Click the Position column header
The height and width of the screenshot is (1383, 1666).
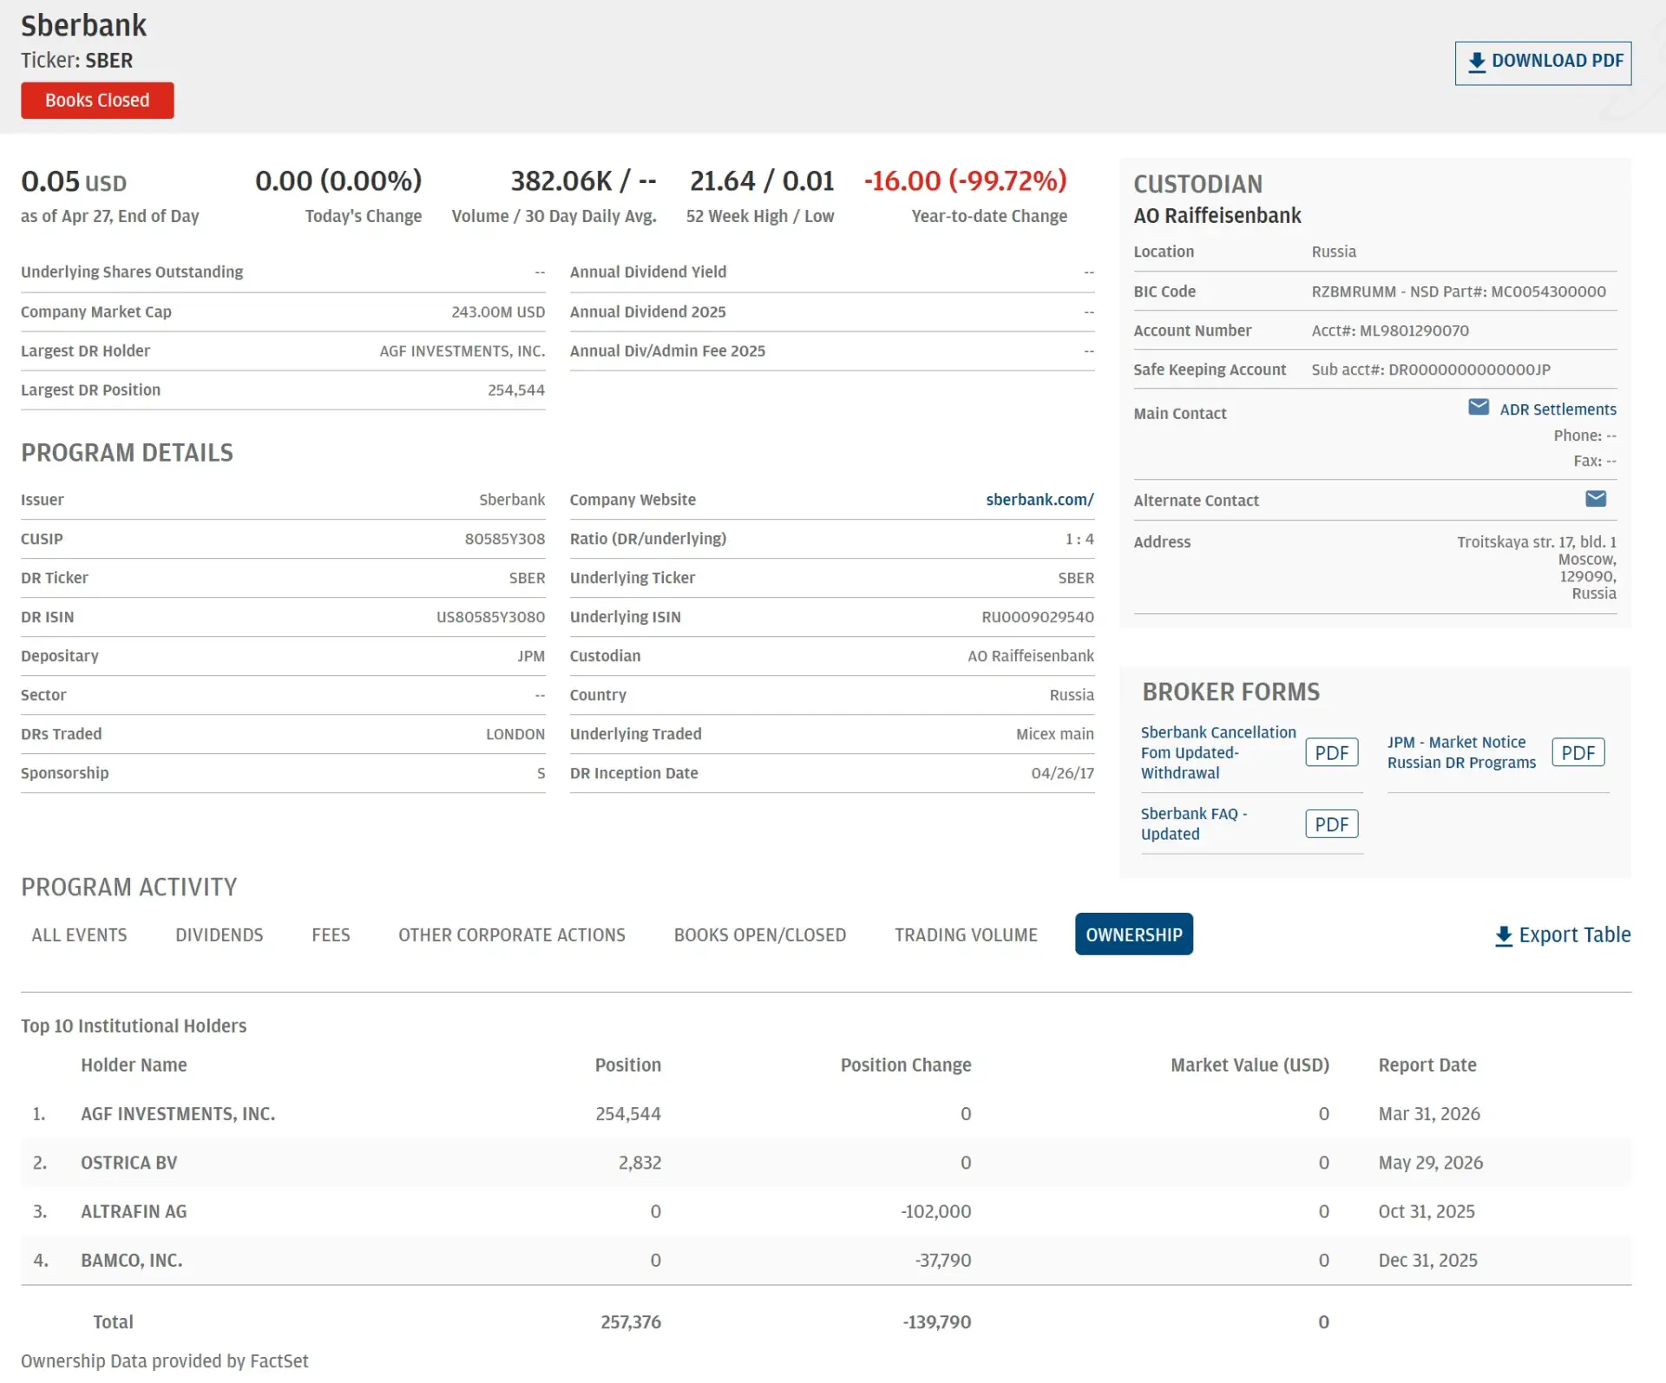point(628,1065)
